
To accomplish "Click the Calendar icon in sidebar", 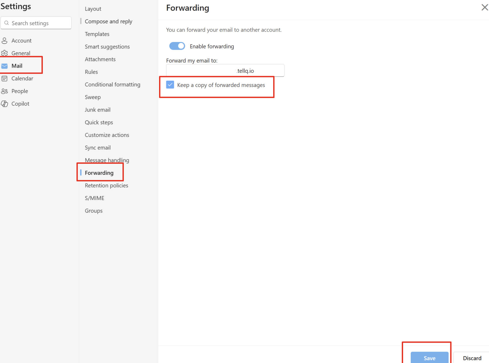I will 5,79.
